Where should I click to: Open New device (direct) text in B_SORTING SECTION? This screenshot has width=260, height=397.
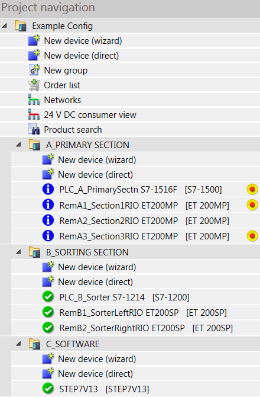click(x=95, y=282)
